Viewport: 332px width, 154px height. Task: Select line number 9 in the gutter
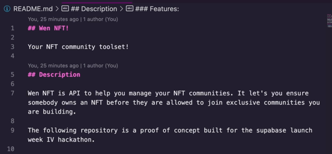12,130
